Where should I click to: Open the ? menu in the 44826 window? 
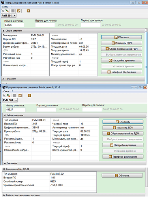point(11,7)
